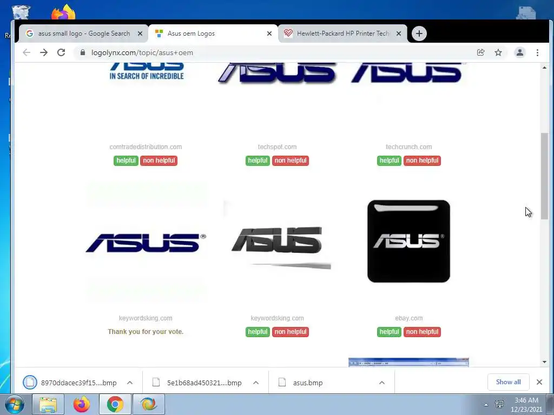Switch to Hewlett-Packard HP Printer Tech tab
The height and width of the screenshot is (415, 554).
pyautogui.click(x=342, y=34)
